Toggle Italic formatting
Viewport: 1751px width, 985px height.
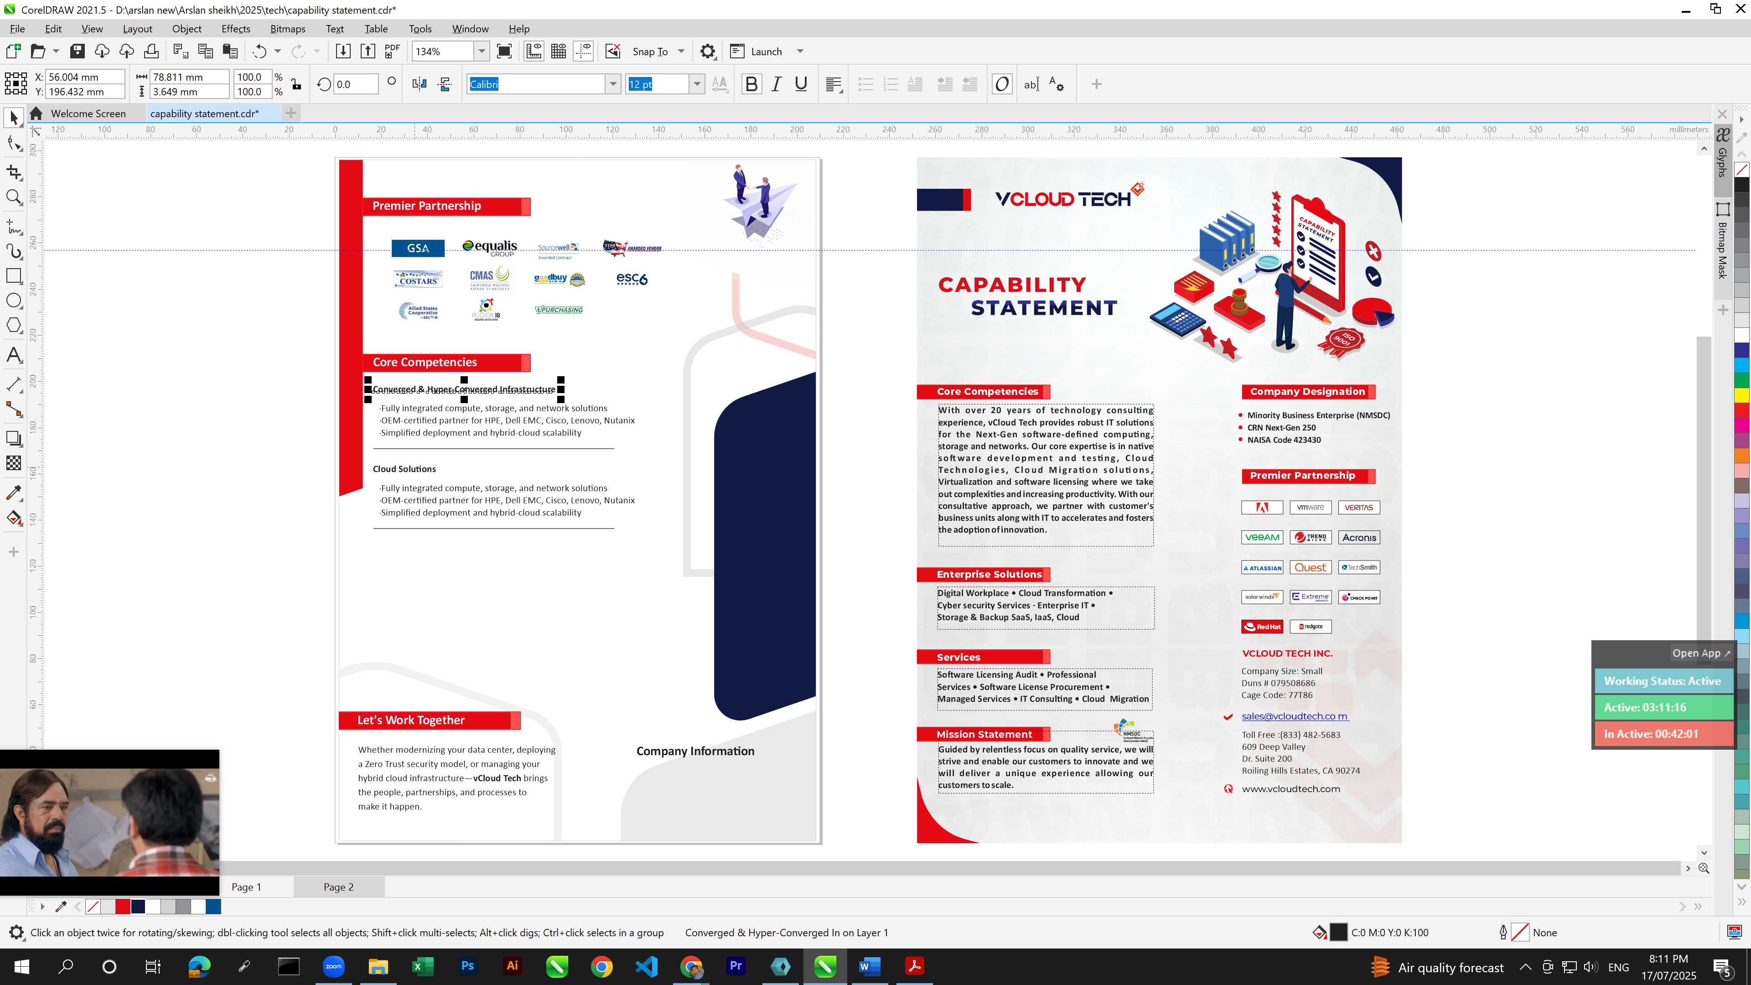[776, 84]
